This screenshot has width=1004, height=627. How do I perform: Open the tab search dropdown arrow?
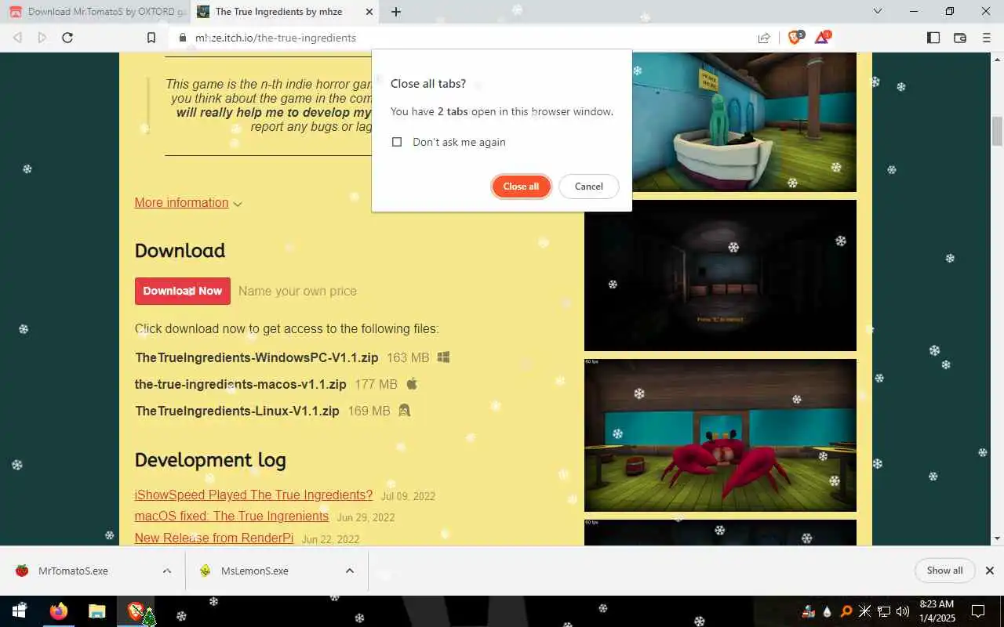click(878, 12)
